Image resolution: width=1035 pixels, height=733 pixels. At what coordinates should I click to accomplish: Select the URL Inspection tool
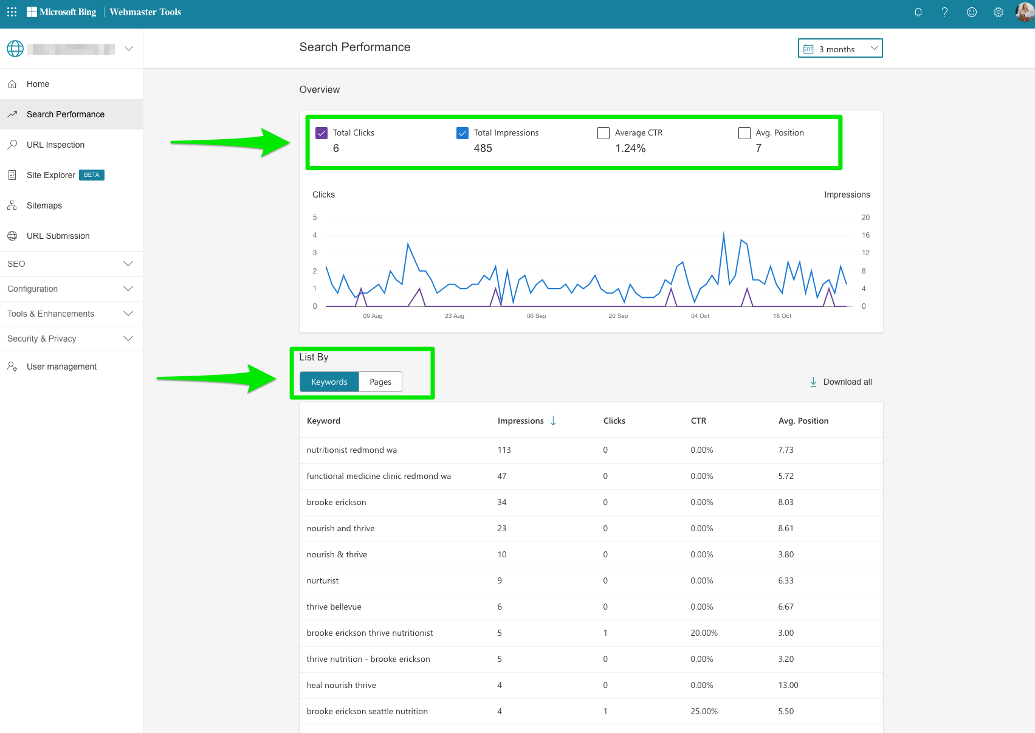55,145
